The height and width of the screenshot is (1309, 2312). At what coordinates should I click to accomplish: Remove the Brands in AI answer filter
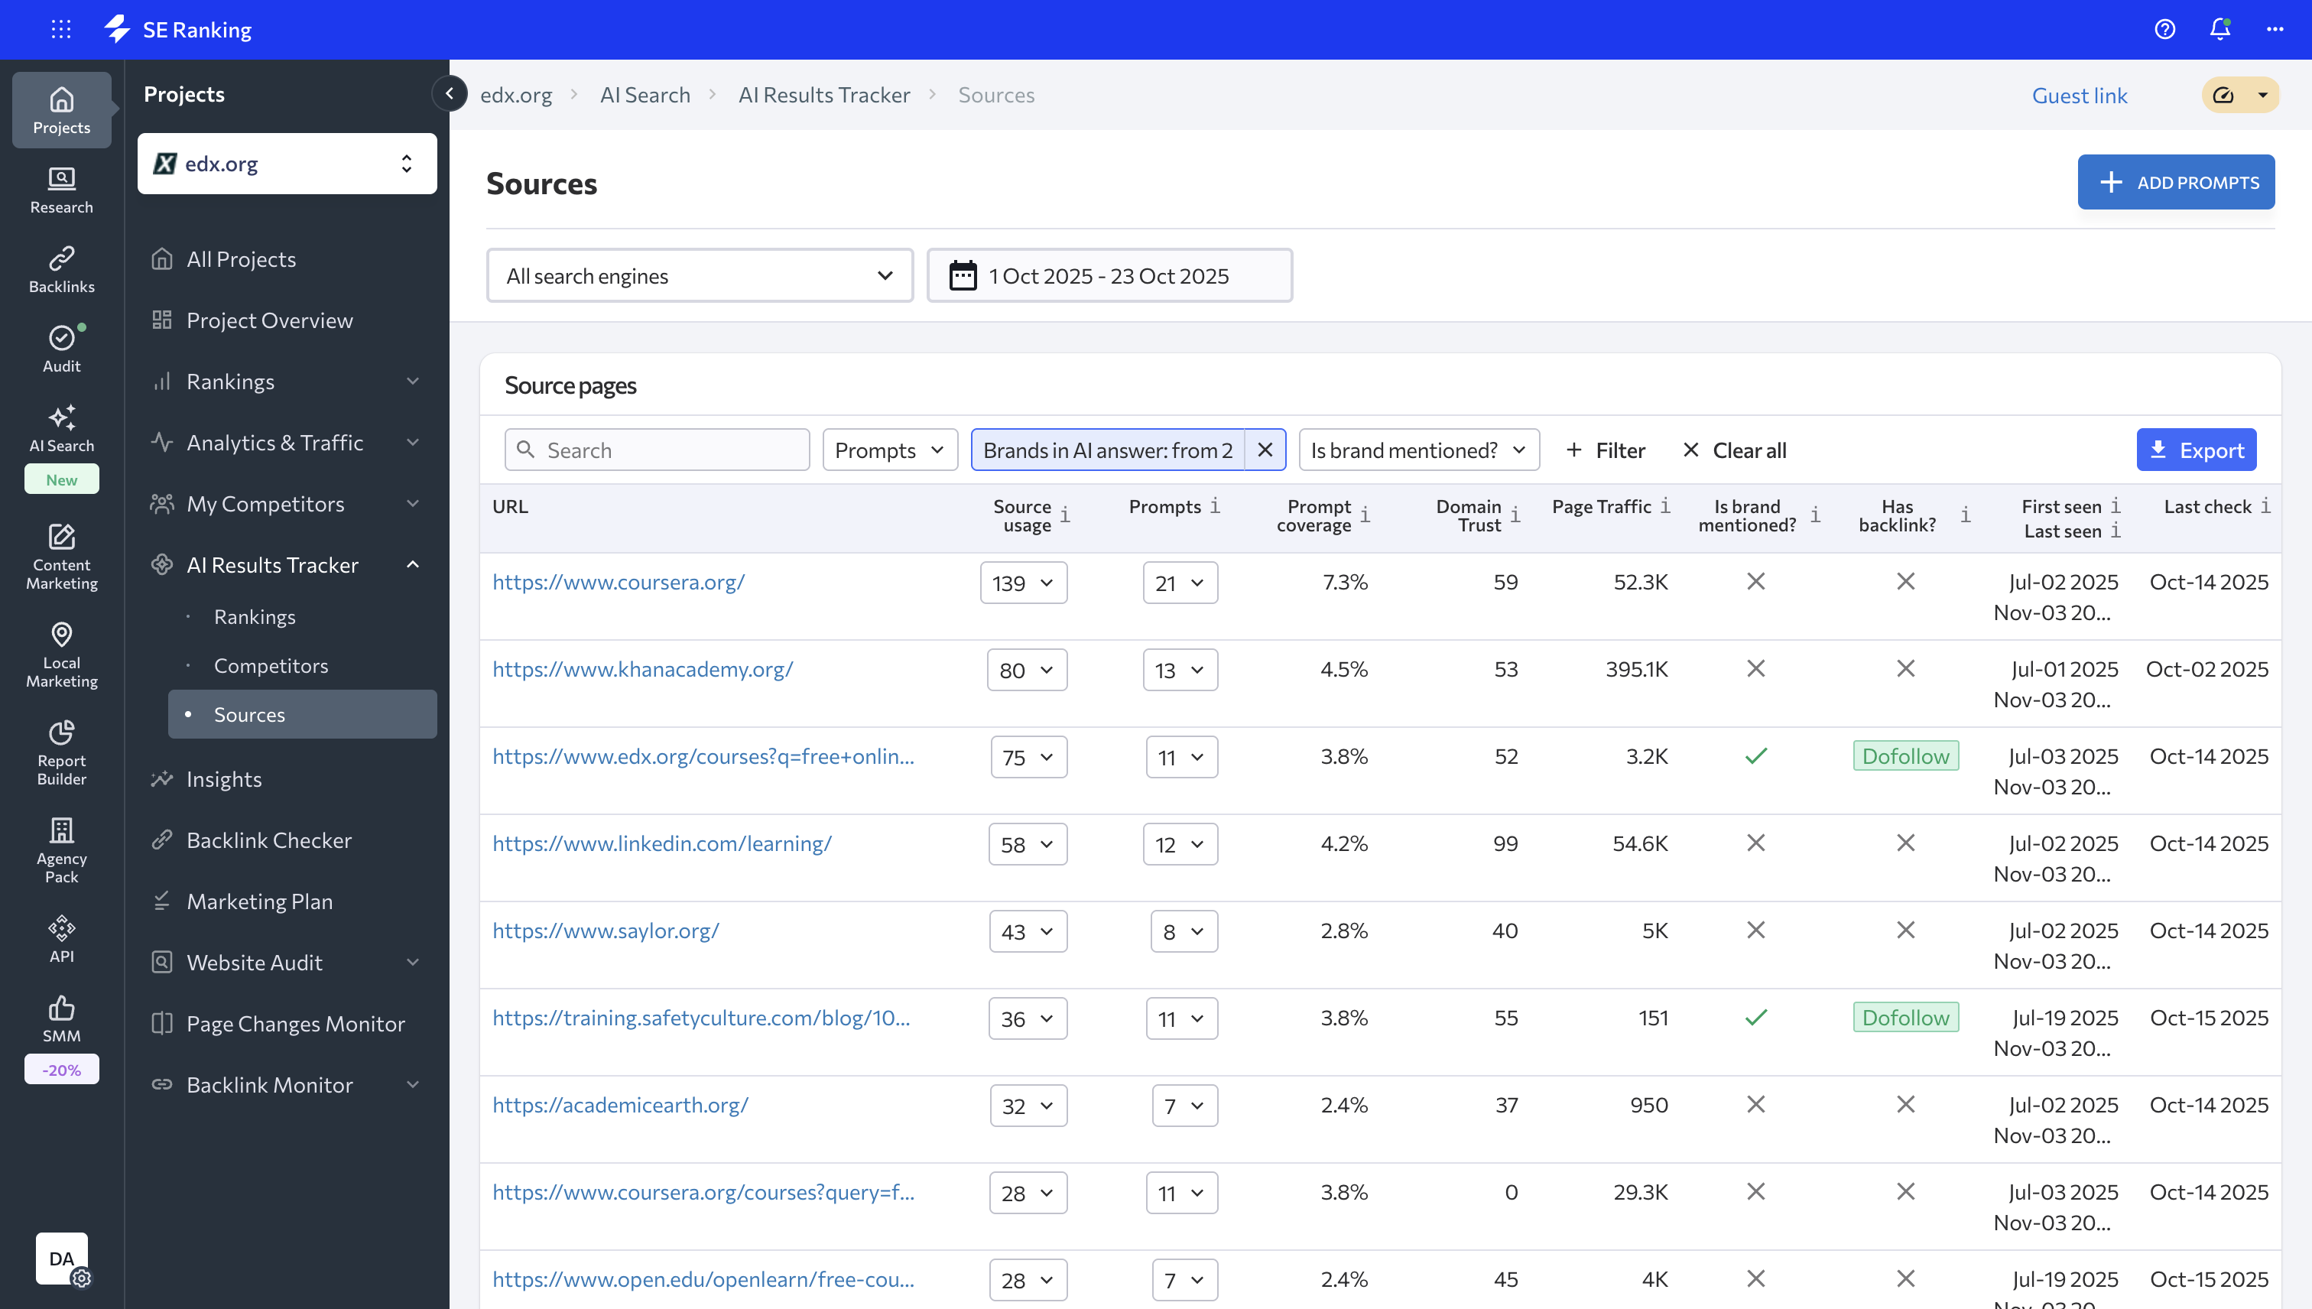(1265, 450)
